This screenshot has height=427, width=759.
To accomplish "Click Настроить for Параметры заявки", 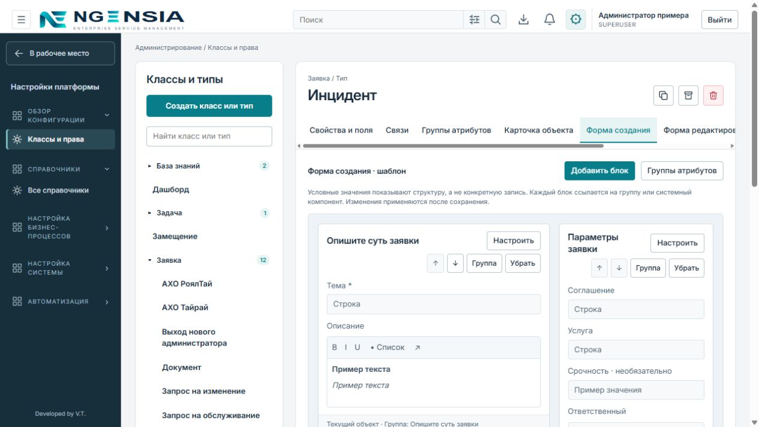I will [677, 243].
